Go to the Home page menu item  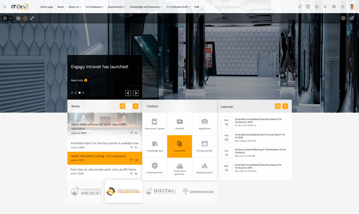(47, 7)
